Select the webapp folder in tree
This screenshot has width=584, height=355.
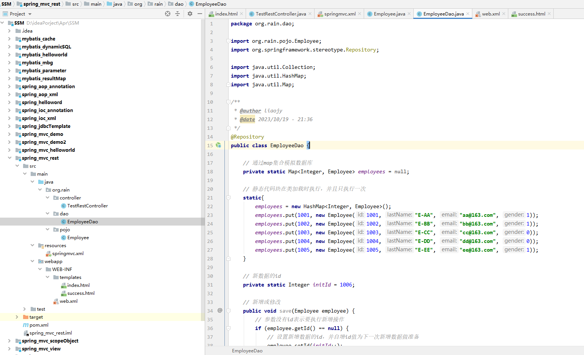(53, 262)
